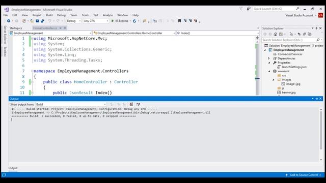Viewport: 326px width, 183px height.
Task: Open the Debug configuration dropdown
Action: pos(73,21)
